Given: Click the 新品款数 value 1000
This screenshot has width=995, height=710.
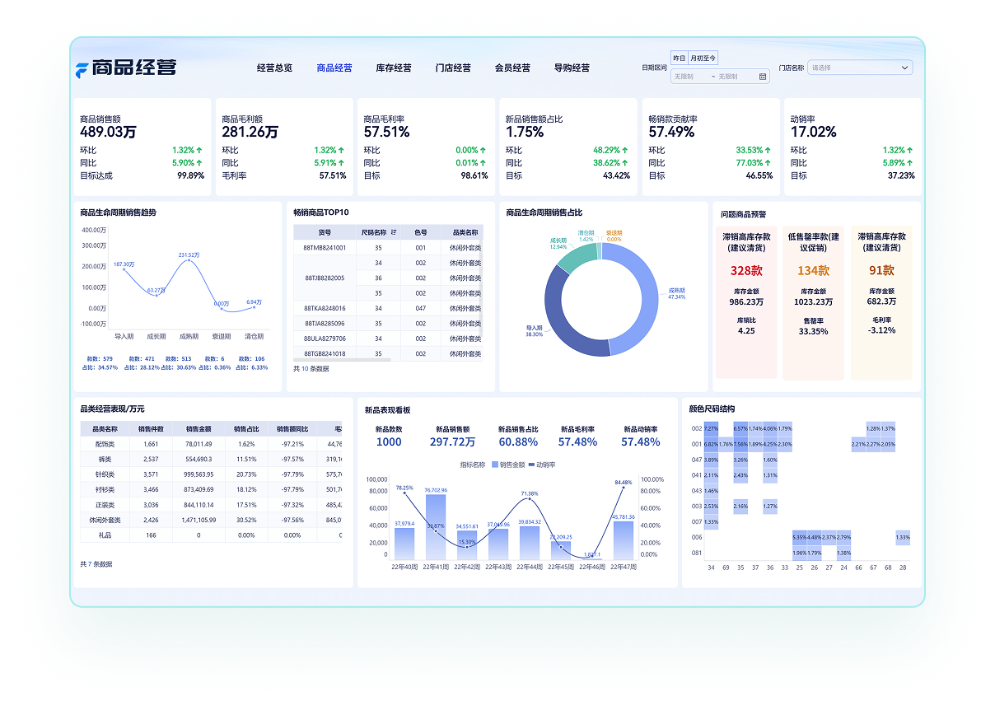Looking at the screenshot, I should [389, 442].
